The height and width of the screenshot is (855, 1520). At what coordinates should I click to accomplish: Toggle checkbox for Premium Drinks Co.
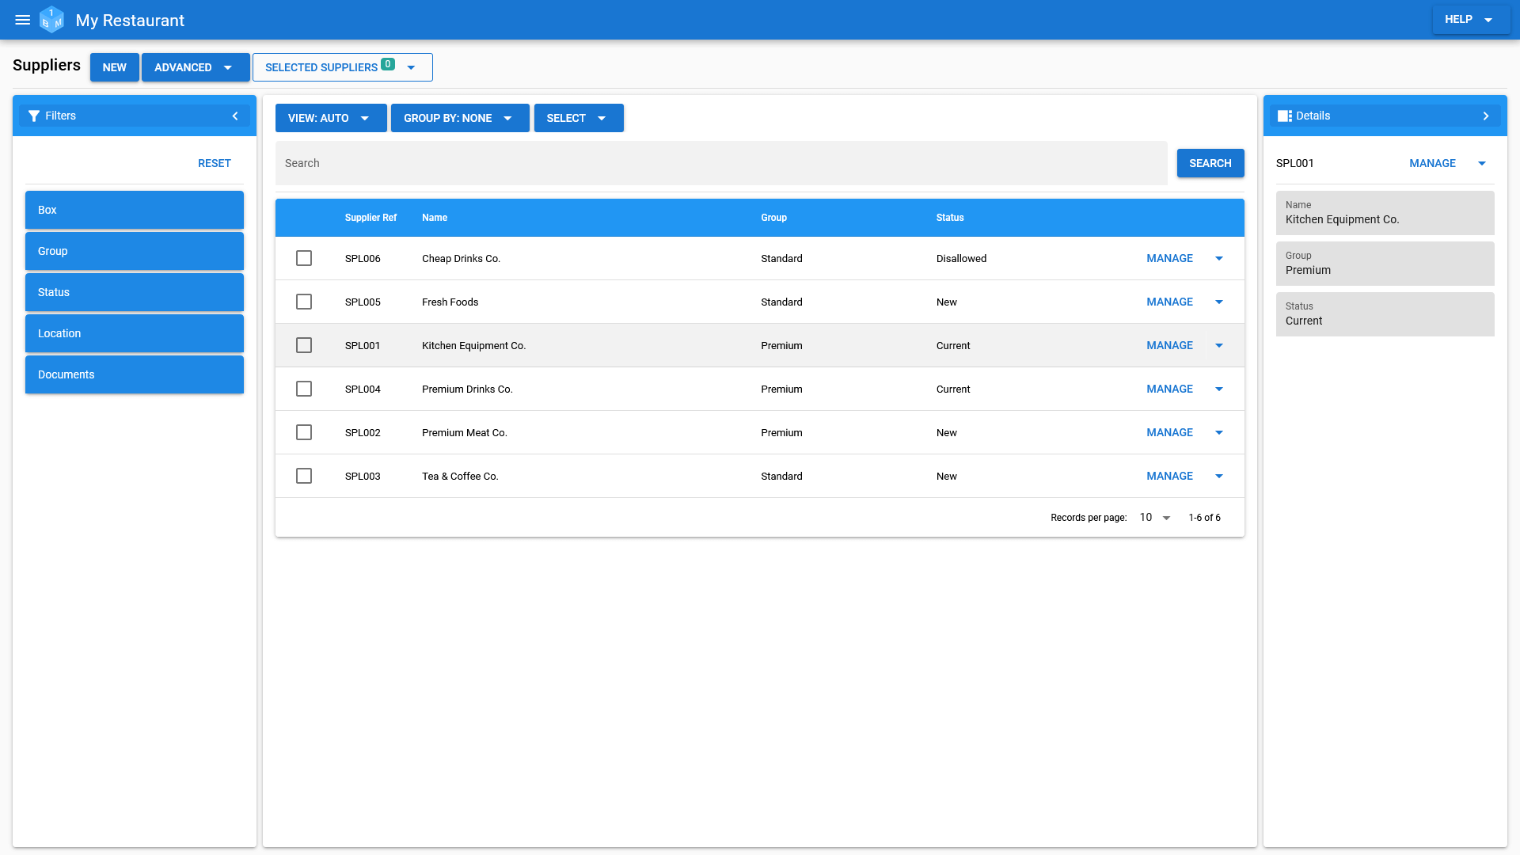[x=304, y=389]
